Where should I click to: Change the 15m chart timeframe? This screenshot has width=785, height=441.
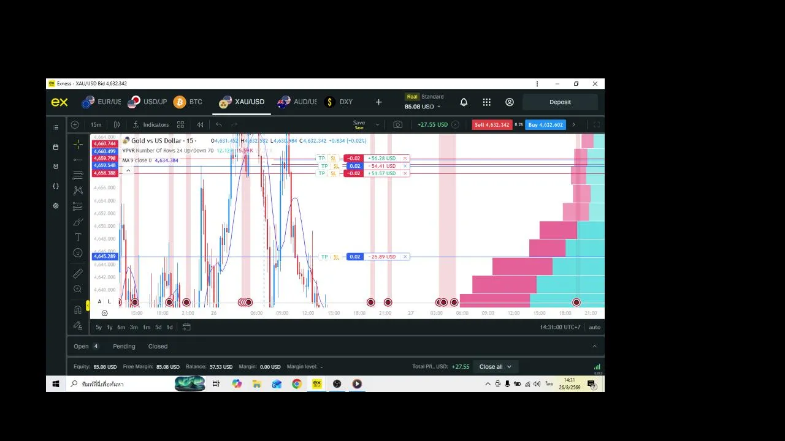coord(96,124)
